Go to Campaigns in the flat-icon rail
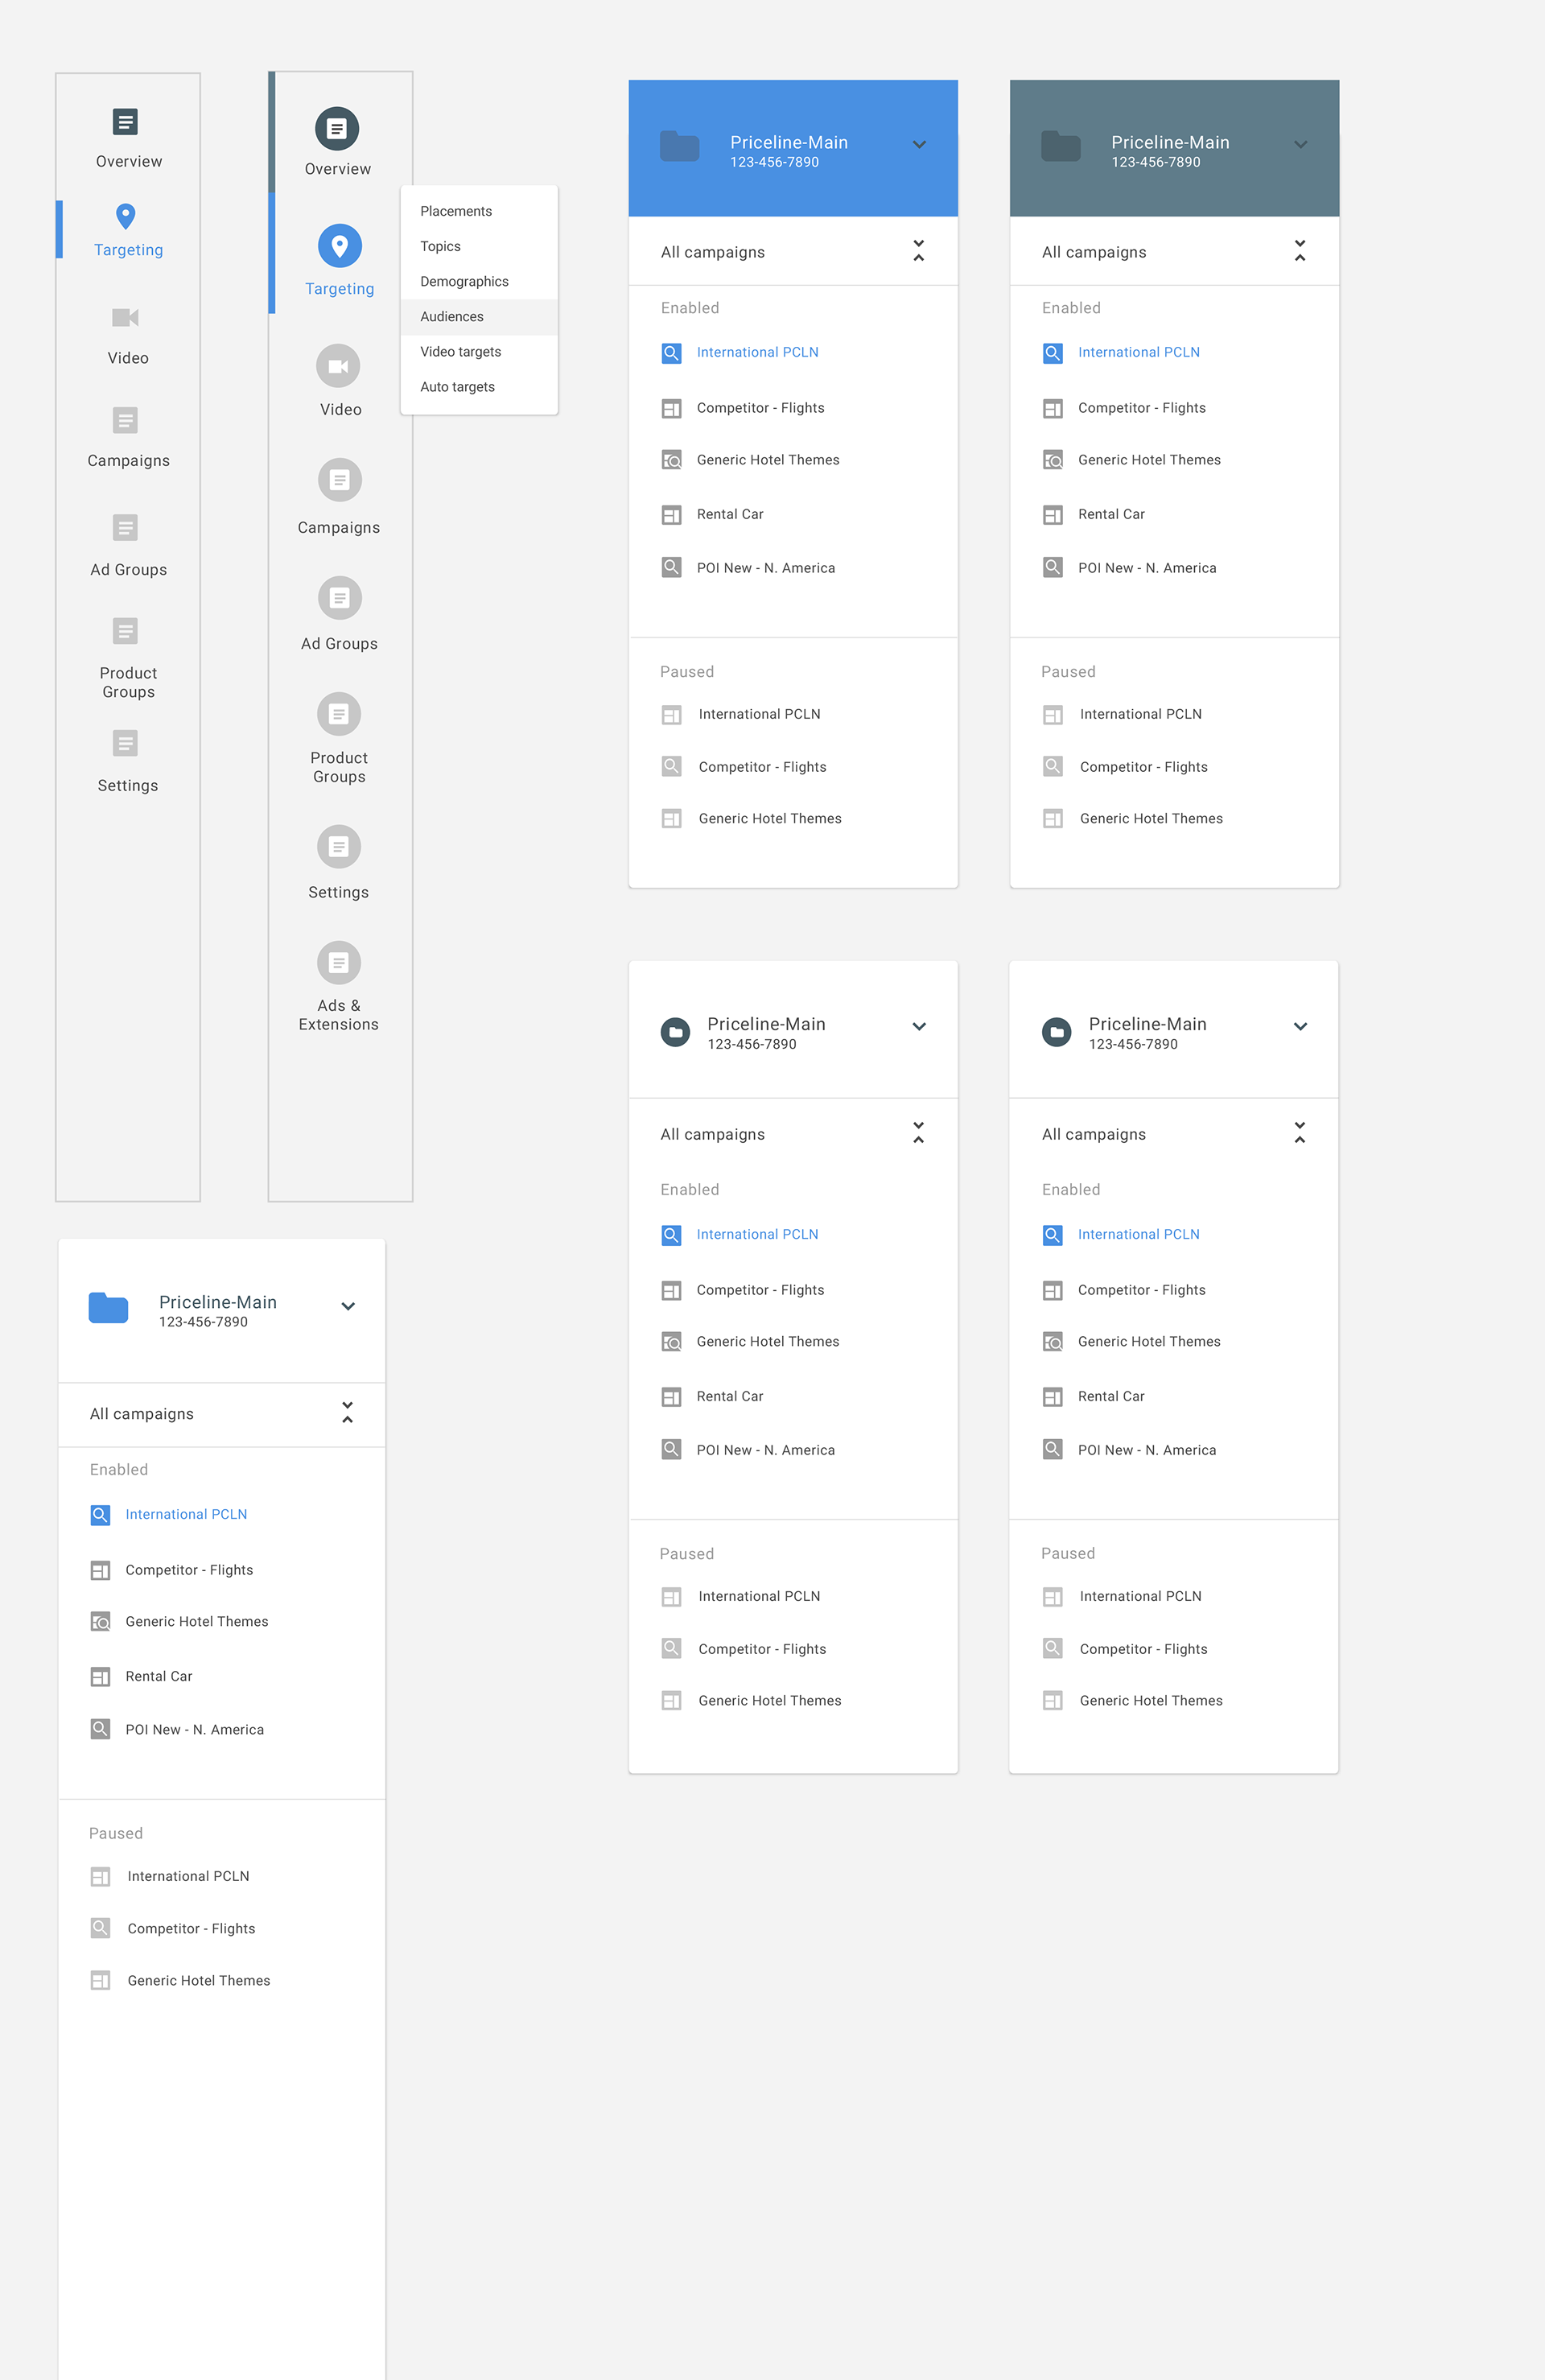Image resolution: width=1545 pixels, height=2380 pixels. point(126,421)
